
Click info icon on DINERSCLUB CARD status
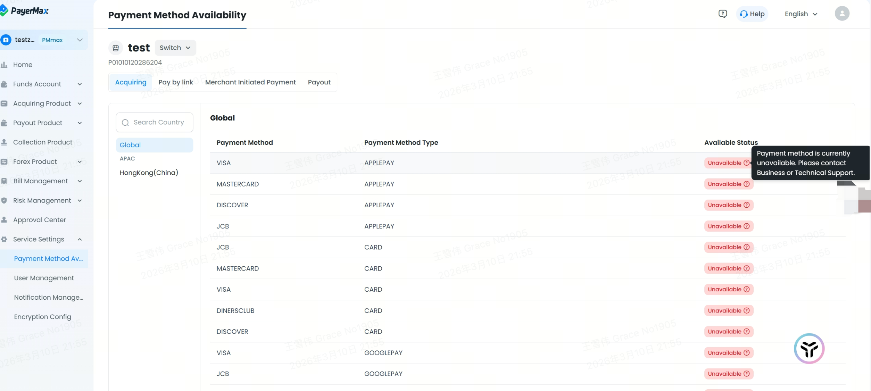coord(746,310)
